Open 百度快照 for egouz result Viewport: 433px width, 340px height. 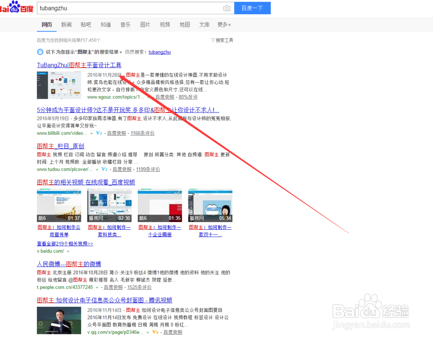165,97
